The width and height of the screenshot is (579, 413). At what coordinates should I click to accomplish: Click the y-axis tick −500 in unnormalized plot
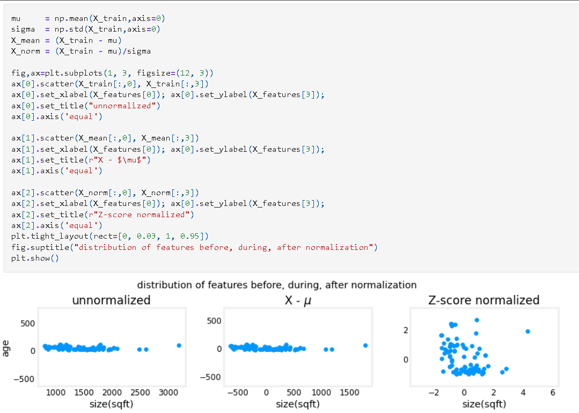24,379
